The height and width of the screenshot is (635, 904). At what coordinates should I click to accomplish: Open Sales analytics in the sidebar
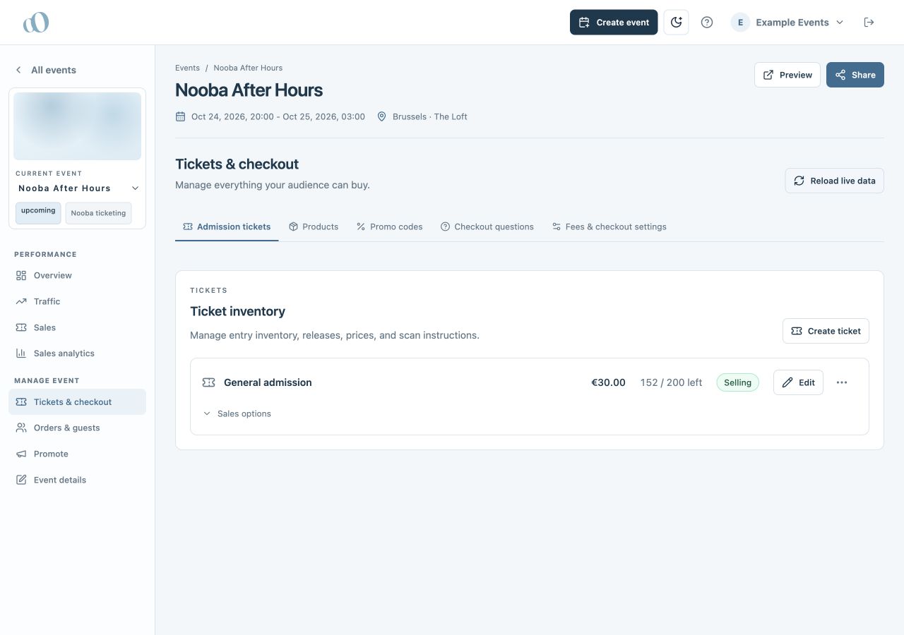pyautogui.click(x=78, y=353)
